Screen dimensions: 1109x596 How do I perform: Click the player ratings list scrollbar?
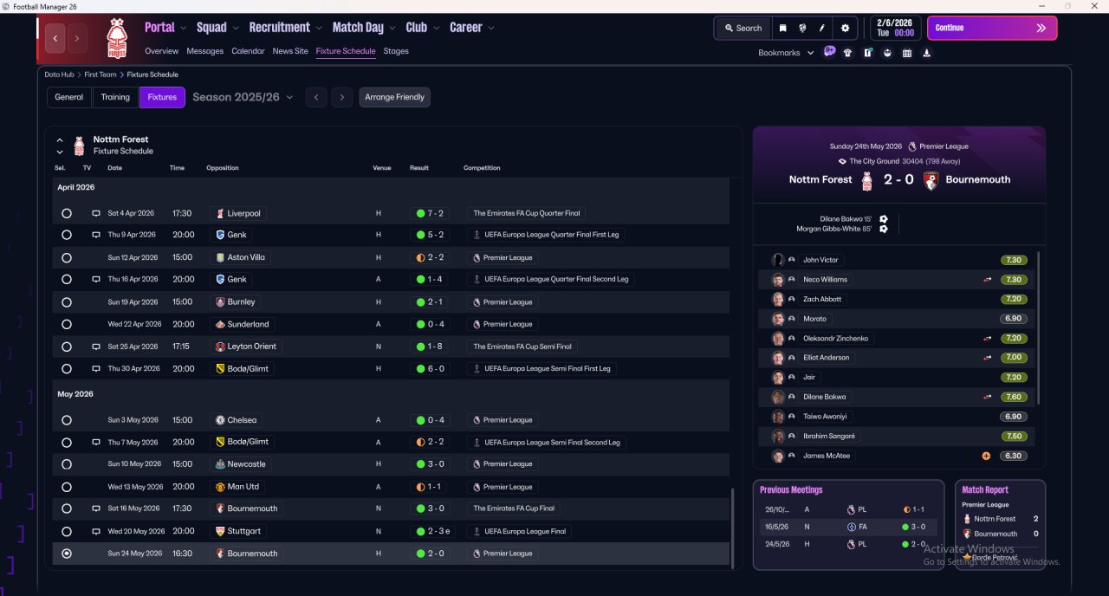1038,327
